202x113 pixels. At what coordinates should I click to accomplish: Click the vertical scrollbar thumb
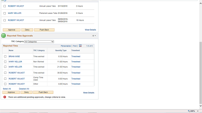click(x=201, y=73)
